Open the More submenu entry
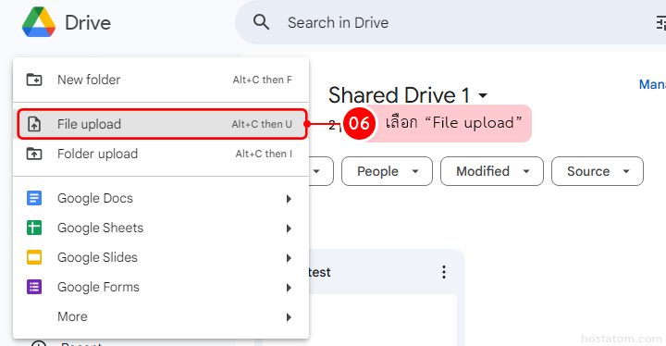This screenshot has width=666, height=346. pyautogui.click(x=161, y=316)
